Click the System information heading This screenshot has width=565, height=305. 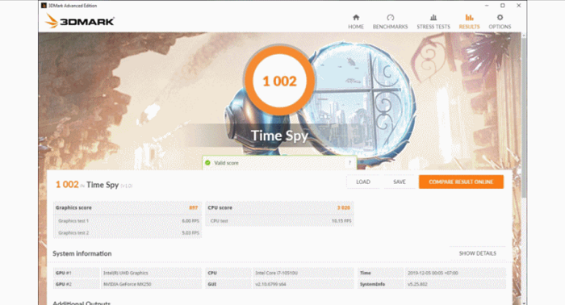[82, 253]
